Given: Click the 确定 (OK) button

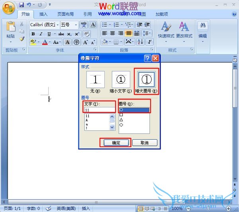Looking at the screenshot, I should coord(116,143).
